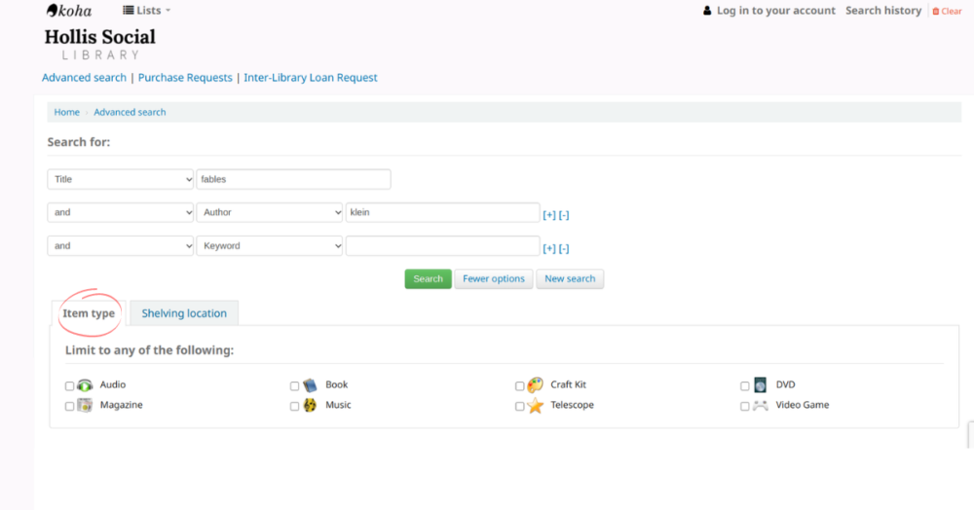Click the Advanced search breadcrumb link
Viewport: 974px width, 510px height.
pyautogui.click(x=130, y=112)
